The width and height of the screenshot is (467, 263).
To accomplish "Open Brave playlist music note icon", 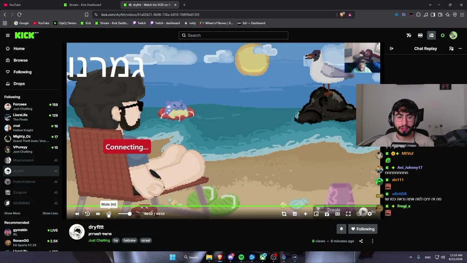I will click(x=426, y=15).
